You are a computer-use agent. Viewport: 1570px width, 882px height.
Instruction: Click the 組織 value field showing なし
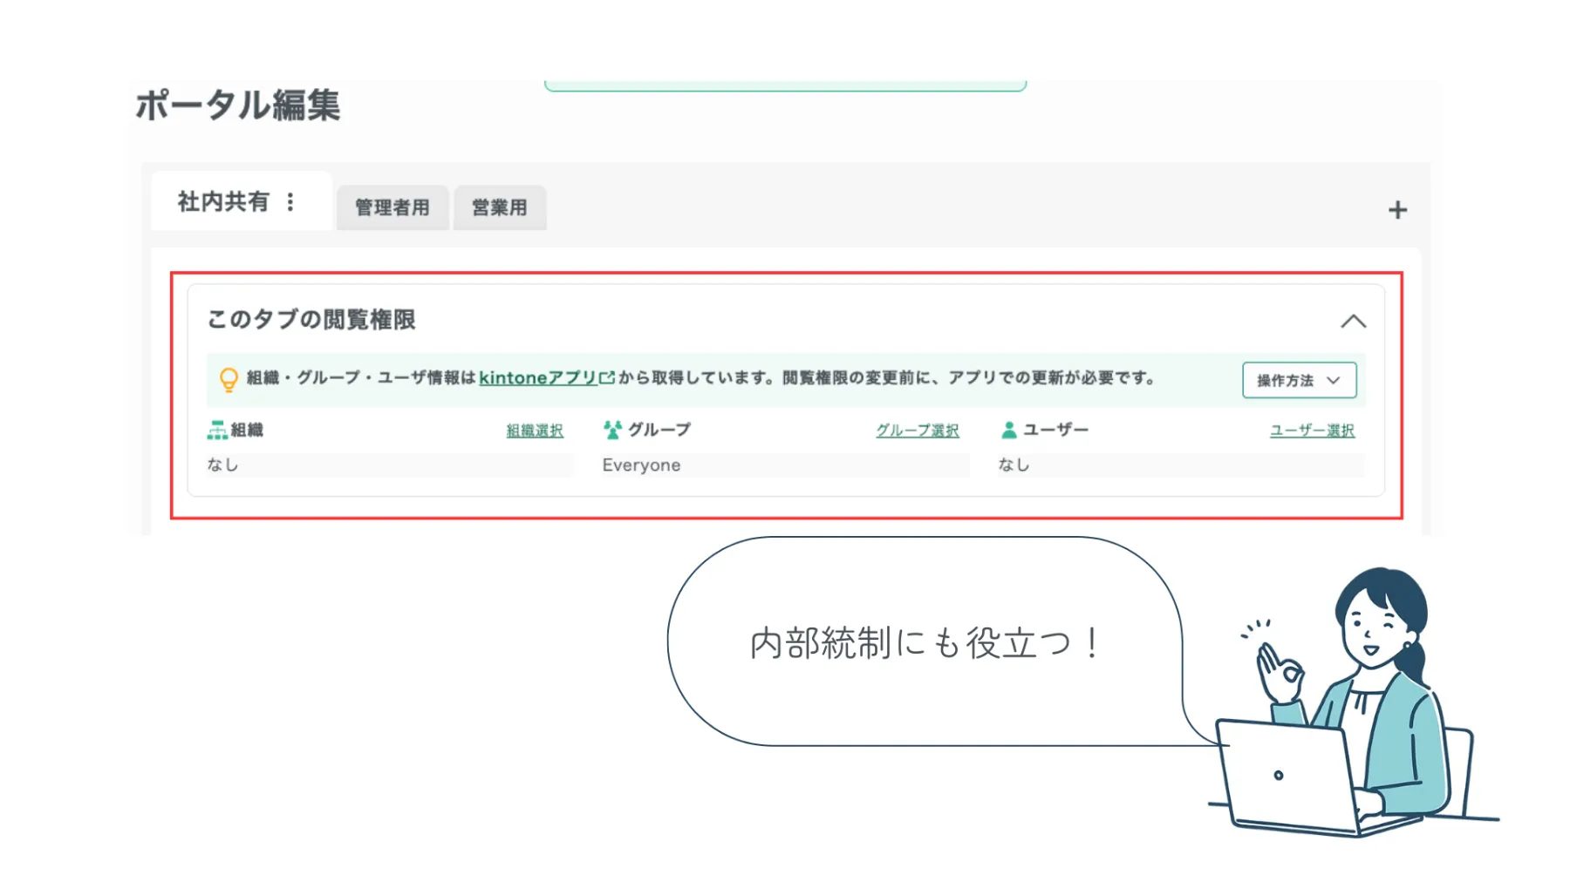point(390,465)
